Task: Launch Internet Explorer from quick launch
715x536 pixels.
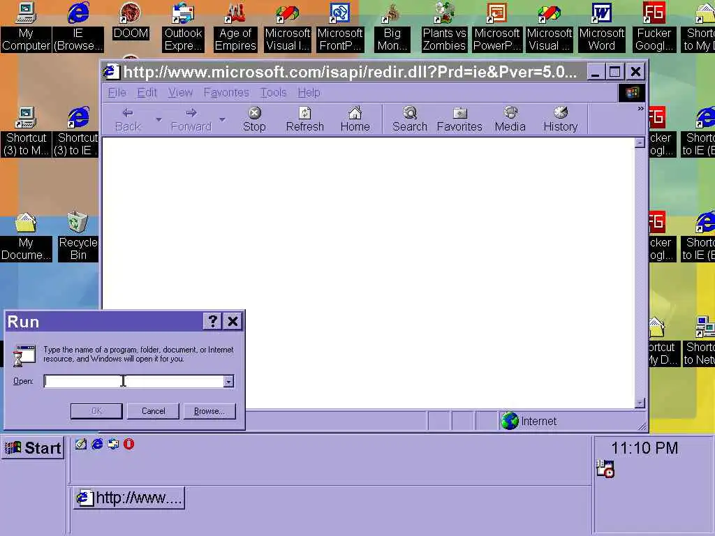Action: coord(97,444)
